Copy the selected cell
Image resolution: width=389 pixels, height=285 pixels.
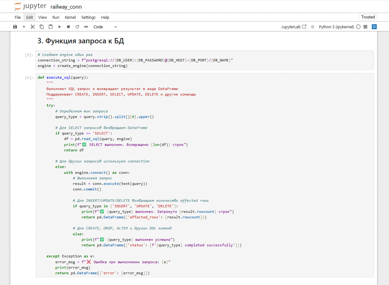41,27
